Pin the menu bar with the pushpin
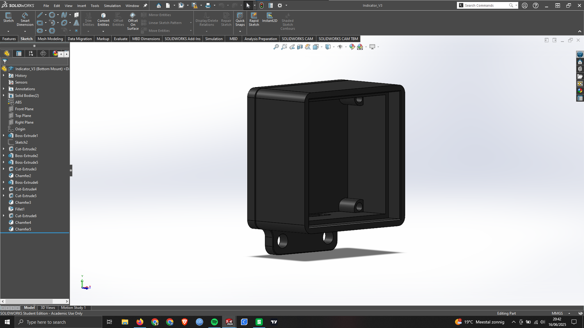 click(145, 5)
